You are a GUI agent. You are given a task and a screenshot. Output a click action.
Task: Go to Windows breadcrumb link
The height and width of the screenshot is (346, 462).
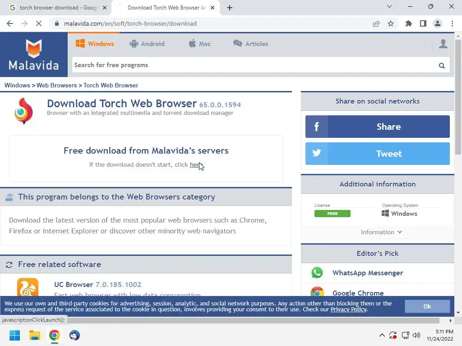[17, 85]
